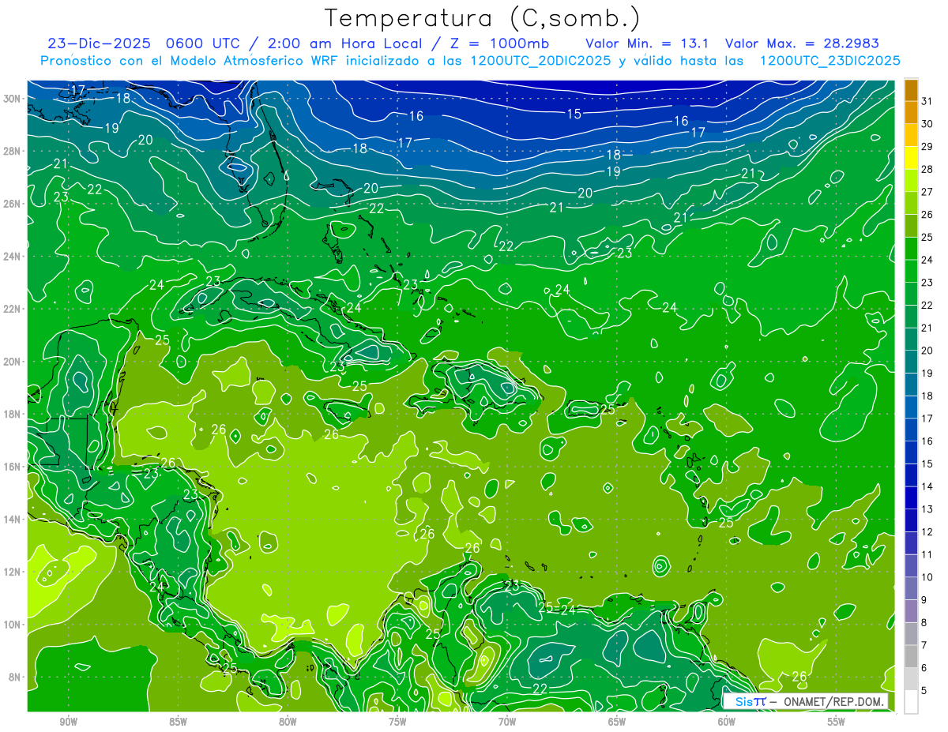Viewport: 948px width, 732px height.
Task: Select the green swatch between legend 23 and 24
Action: [x=911, y=271]
